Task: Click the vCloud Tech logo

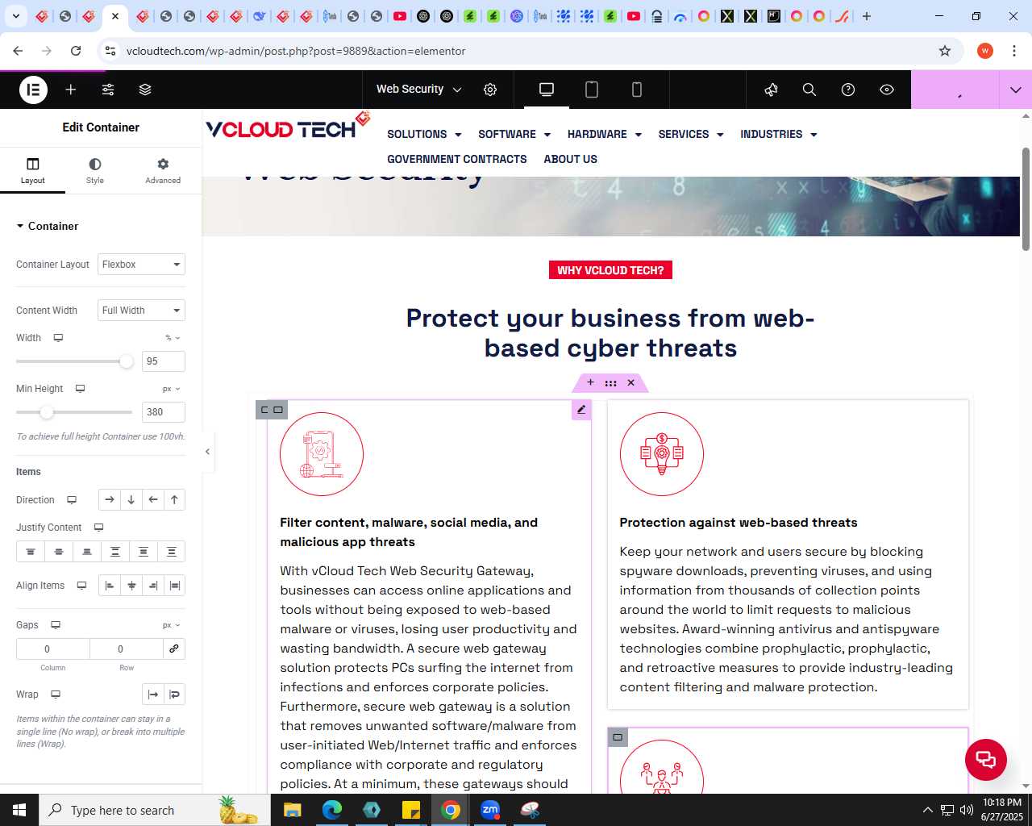Action: coord(288,127)
